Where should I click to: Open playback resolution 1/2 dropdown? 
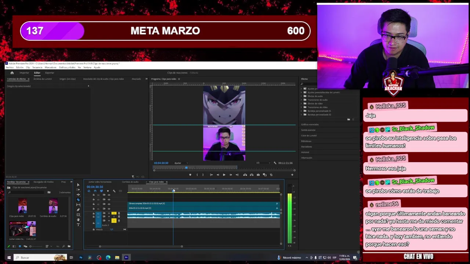point(263,163)
